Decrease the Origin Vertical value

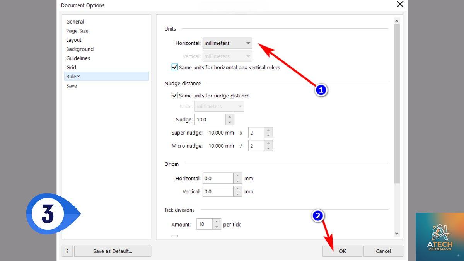(x=238, y=194)
